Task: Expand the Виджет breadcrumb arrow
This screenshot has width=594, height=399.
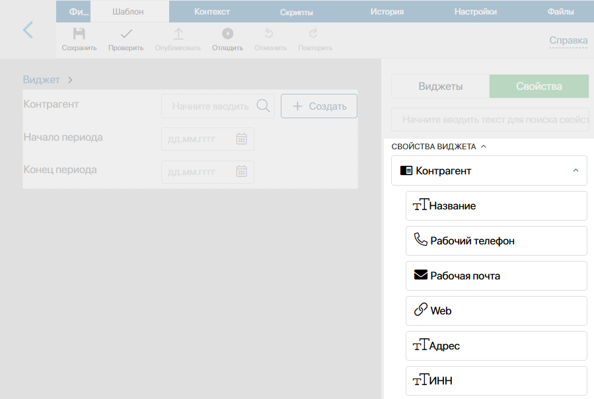Action: click(x=70, y=80)
